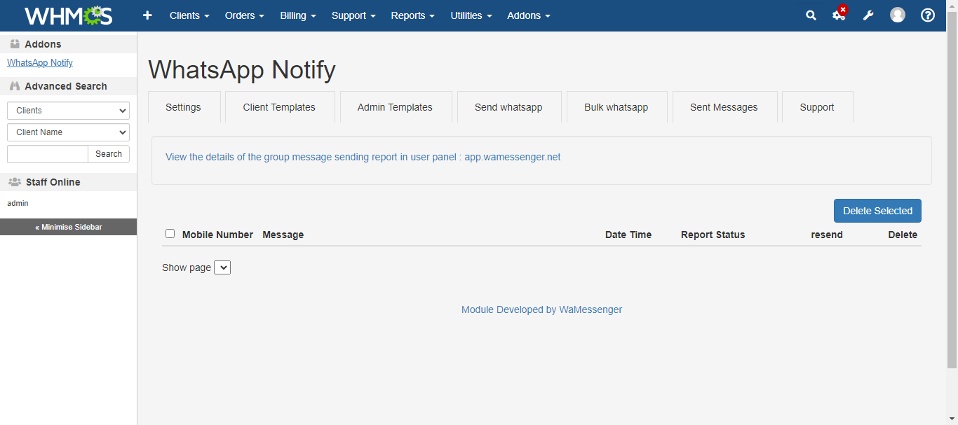Image resolution: width=958 pixels, height=425 pixels.
Task: Open the Reports menu
Action: 413,15
